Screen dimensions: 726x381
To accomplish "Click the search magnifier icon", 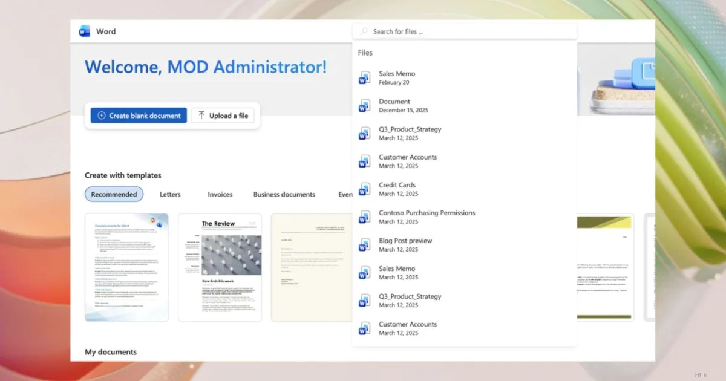I will click(364, 31).
